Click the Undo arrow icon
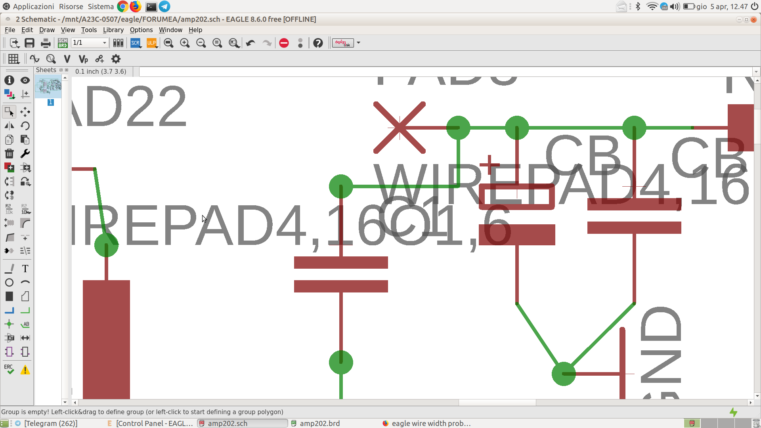Viewport: 761px width, 428px height. click(x=250, y=43)
